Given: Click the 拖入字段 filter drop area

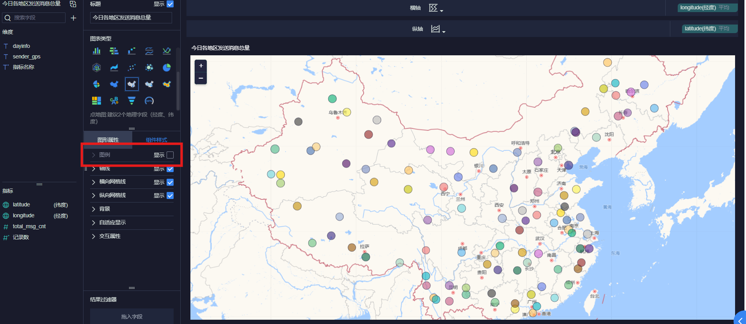Looking at the screenshot, I should 132,317.
